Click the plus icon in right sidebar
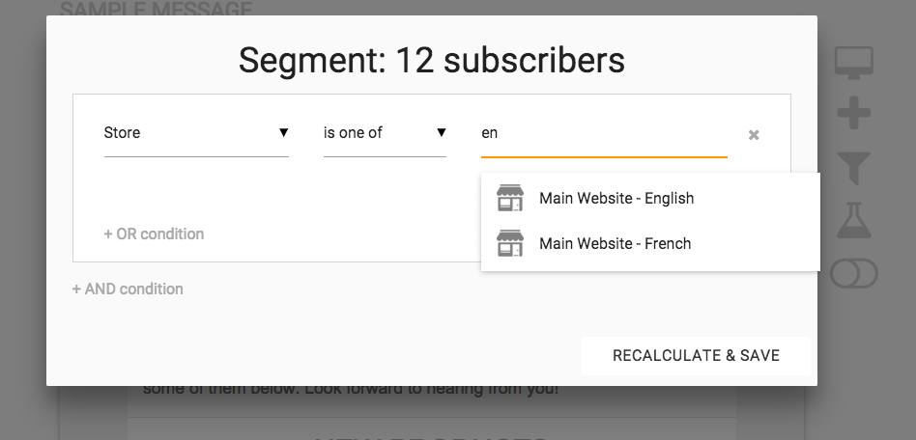Image resolution: width=916 pixels, height=440 pixels. coord(854,115)
